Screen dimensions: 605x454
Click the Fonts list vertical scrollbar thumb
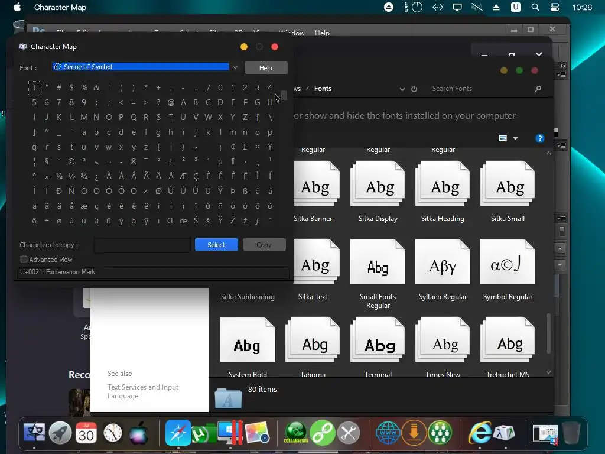tap(548, 333)
